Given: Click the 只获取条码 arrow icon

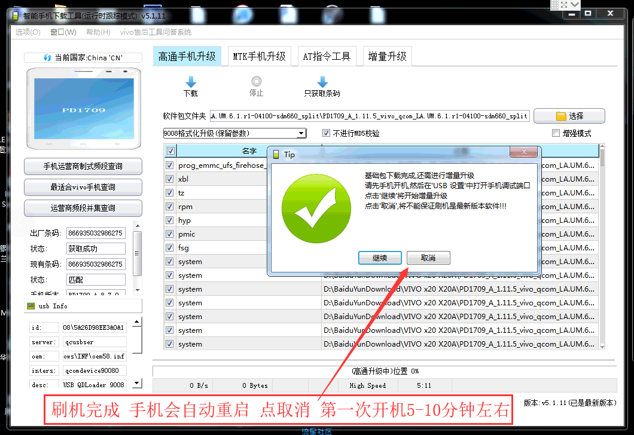Looking at the screenshot, I should 322,82.
